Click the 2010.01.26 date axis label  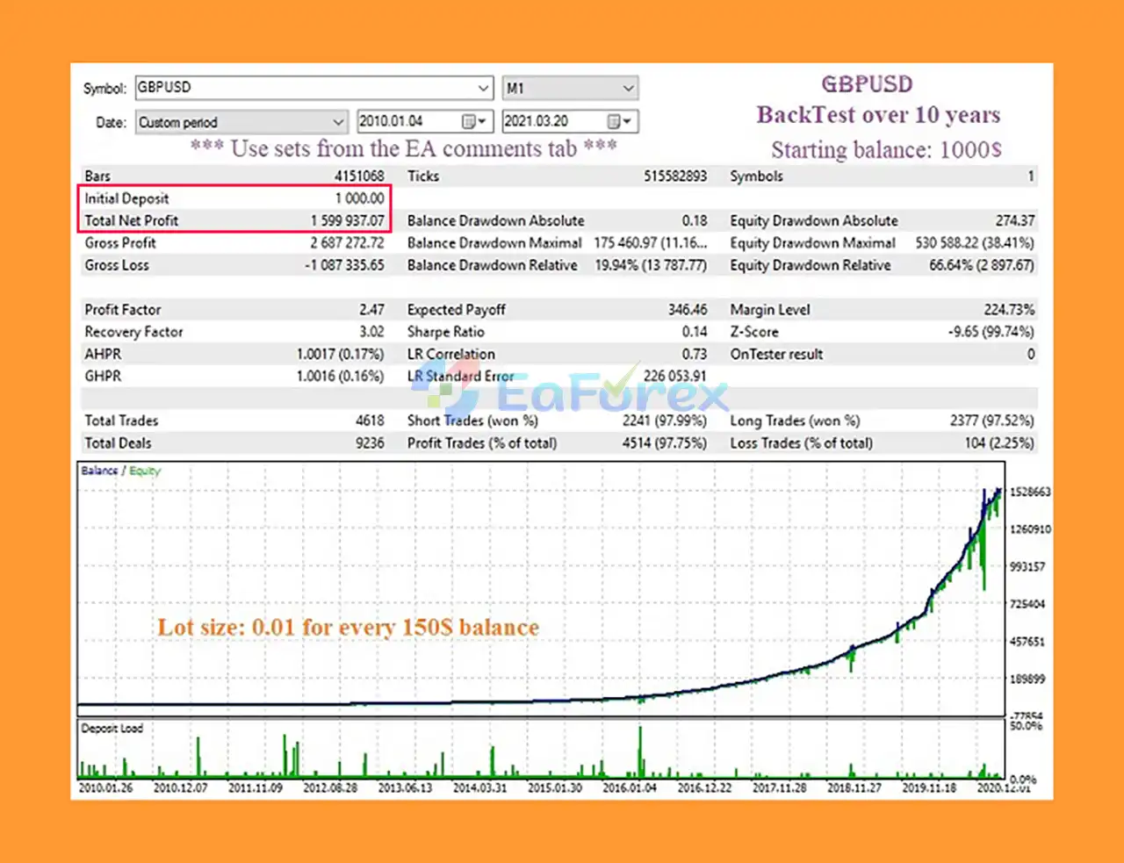click(105, 787)
